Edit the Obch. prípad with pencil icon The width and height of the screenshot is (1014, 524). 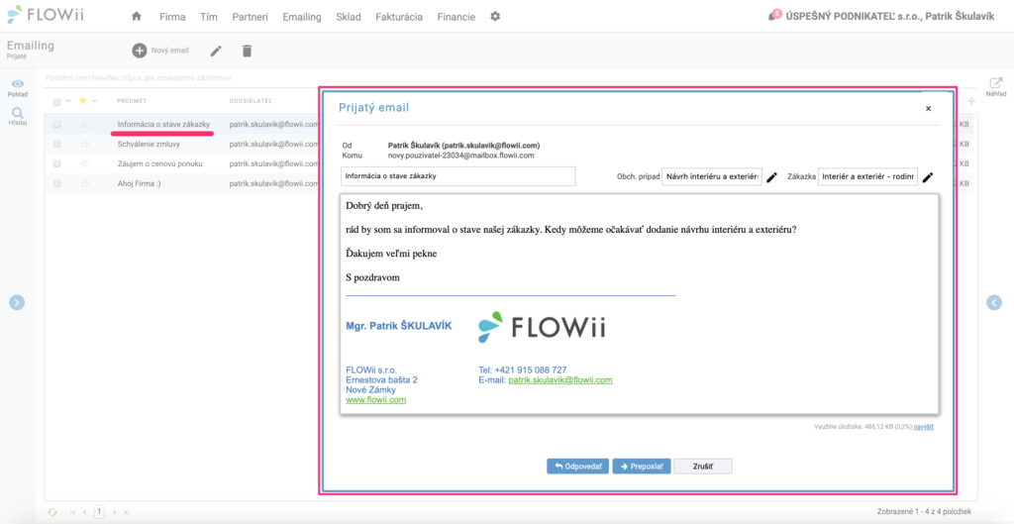771,177
